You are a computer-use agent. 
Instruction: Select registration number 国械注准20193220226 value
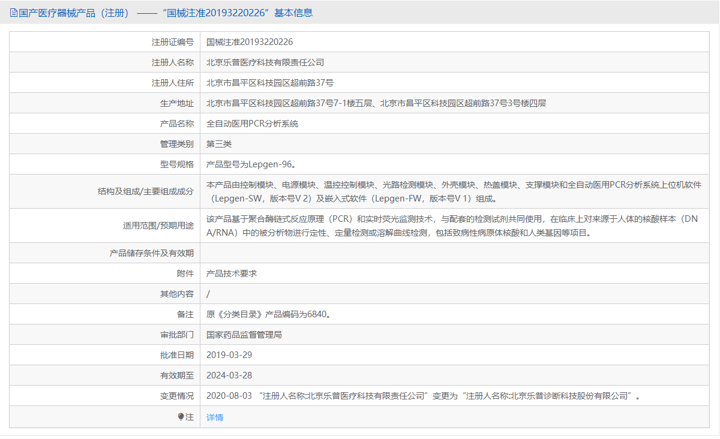click(250, 42)
